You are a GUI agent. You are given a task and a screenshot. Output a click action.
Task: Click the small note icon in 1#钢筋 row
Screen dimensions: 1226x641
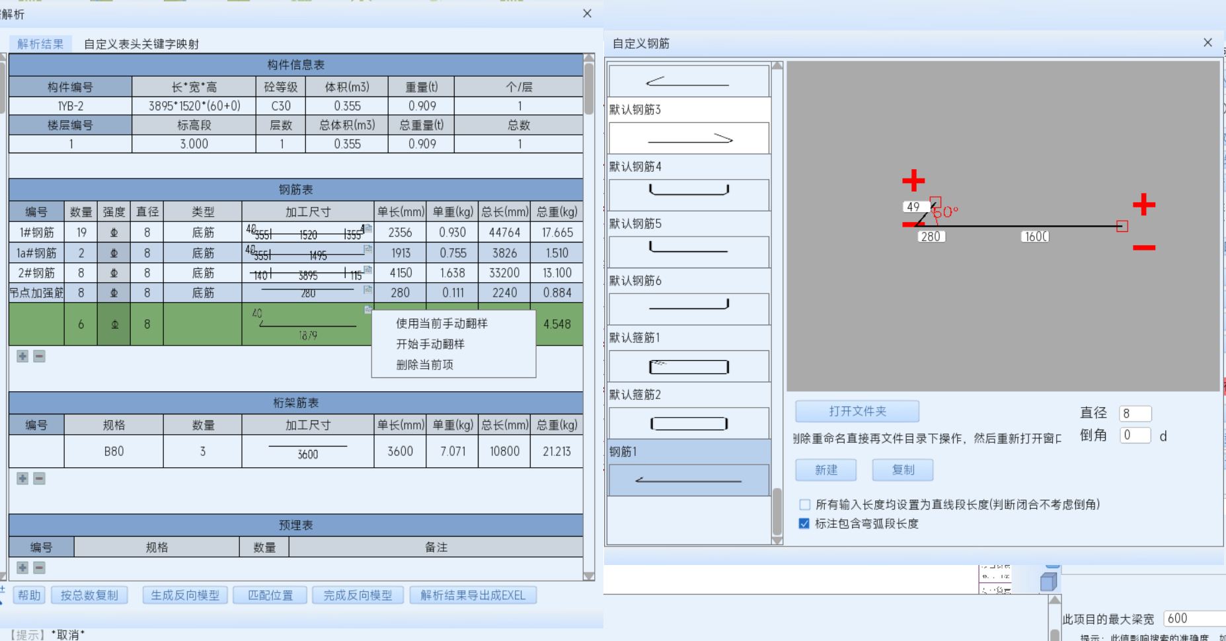coord(368,229)
